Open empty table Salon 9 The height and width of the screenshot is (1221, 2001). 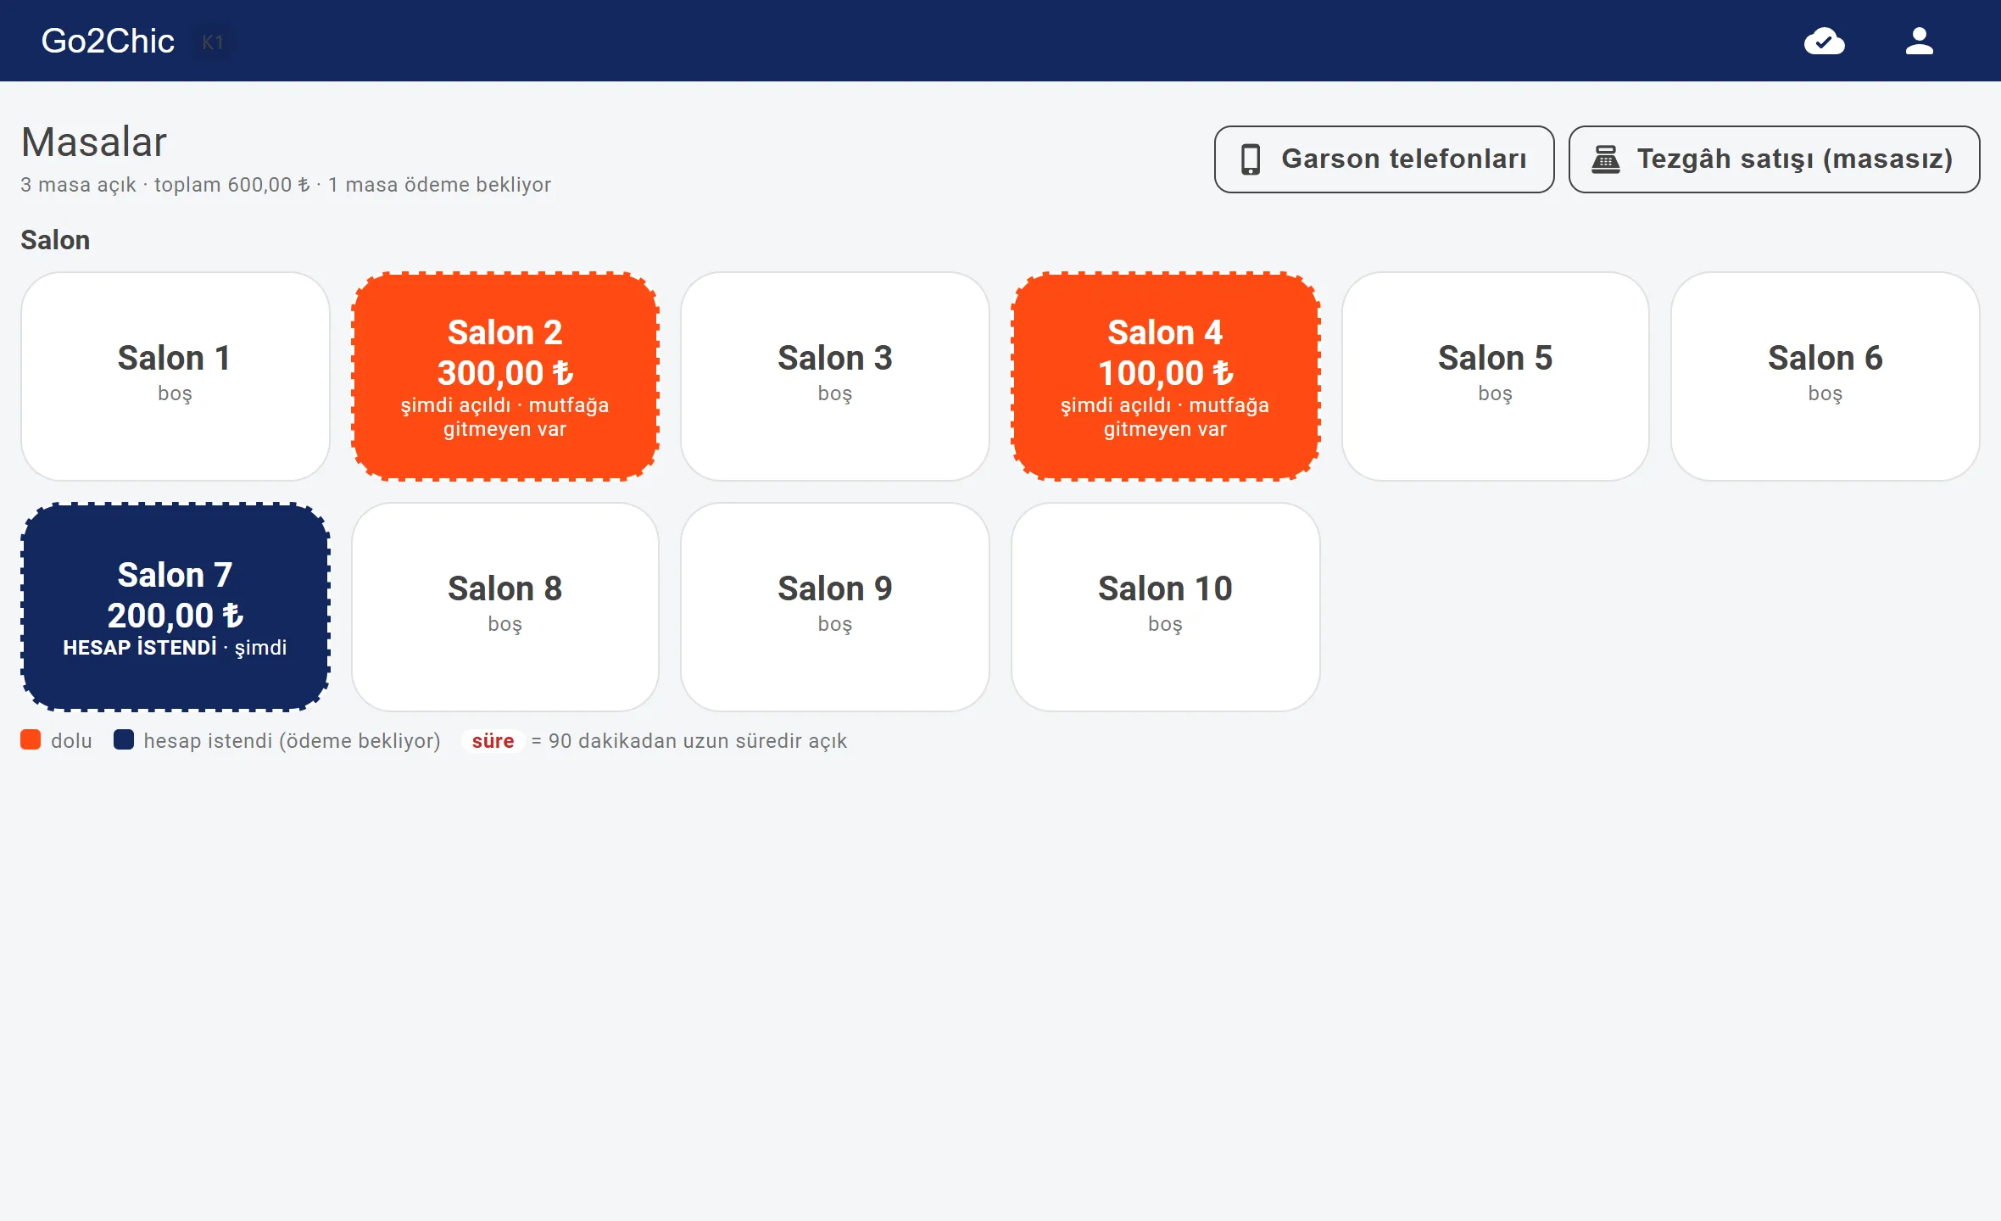(x=835, y=607)
